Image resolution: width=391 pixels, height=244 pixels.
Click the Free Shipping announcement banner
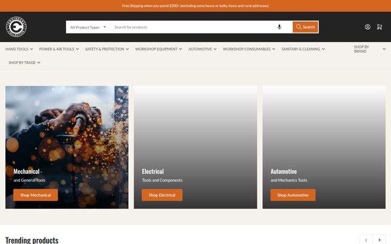click(195, 6)
